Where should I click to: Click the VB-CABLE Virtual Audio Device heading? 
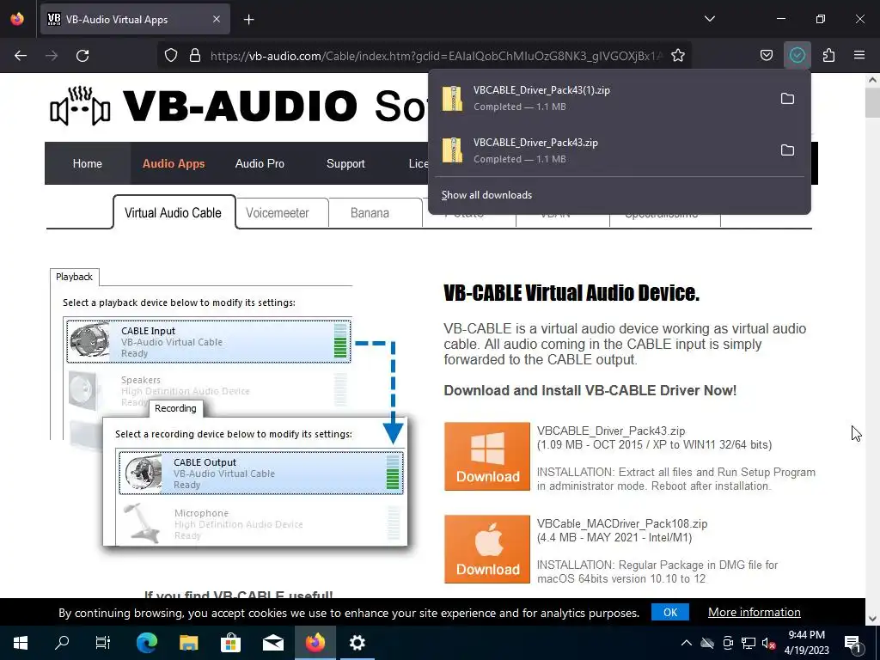coord(571,293)
